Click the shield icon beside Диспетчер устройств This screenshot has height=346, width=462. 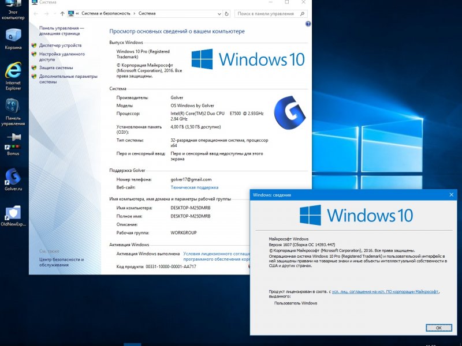coord(34,46)
